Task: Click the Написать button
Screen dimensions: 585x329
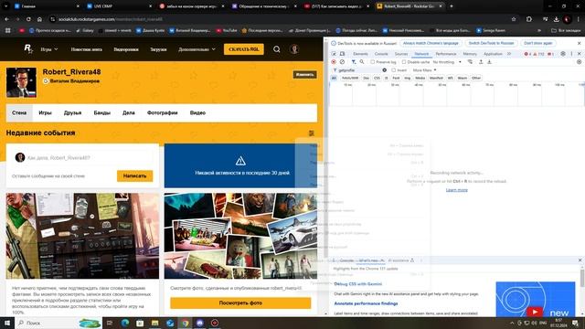Action: point(134,175)
